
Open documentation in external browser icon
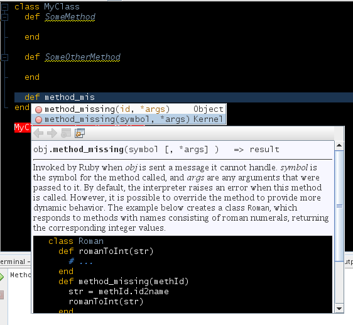point(66,133)
